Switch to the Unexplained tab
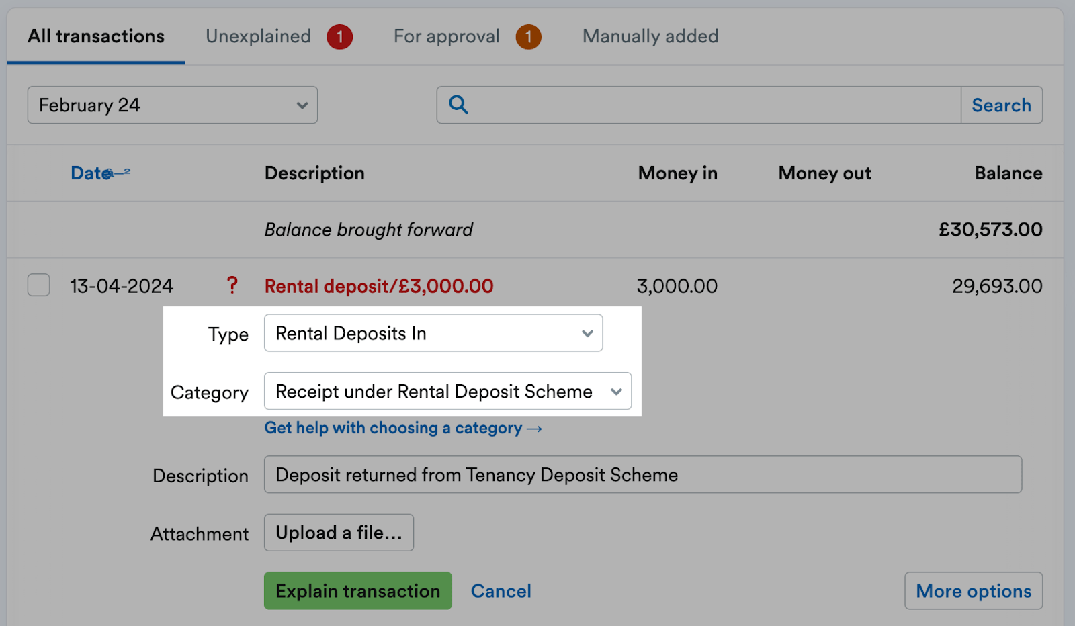Screen dimensions: 1075x626 258,36
